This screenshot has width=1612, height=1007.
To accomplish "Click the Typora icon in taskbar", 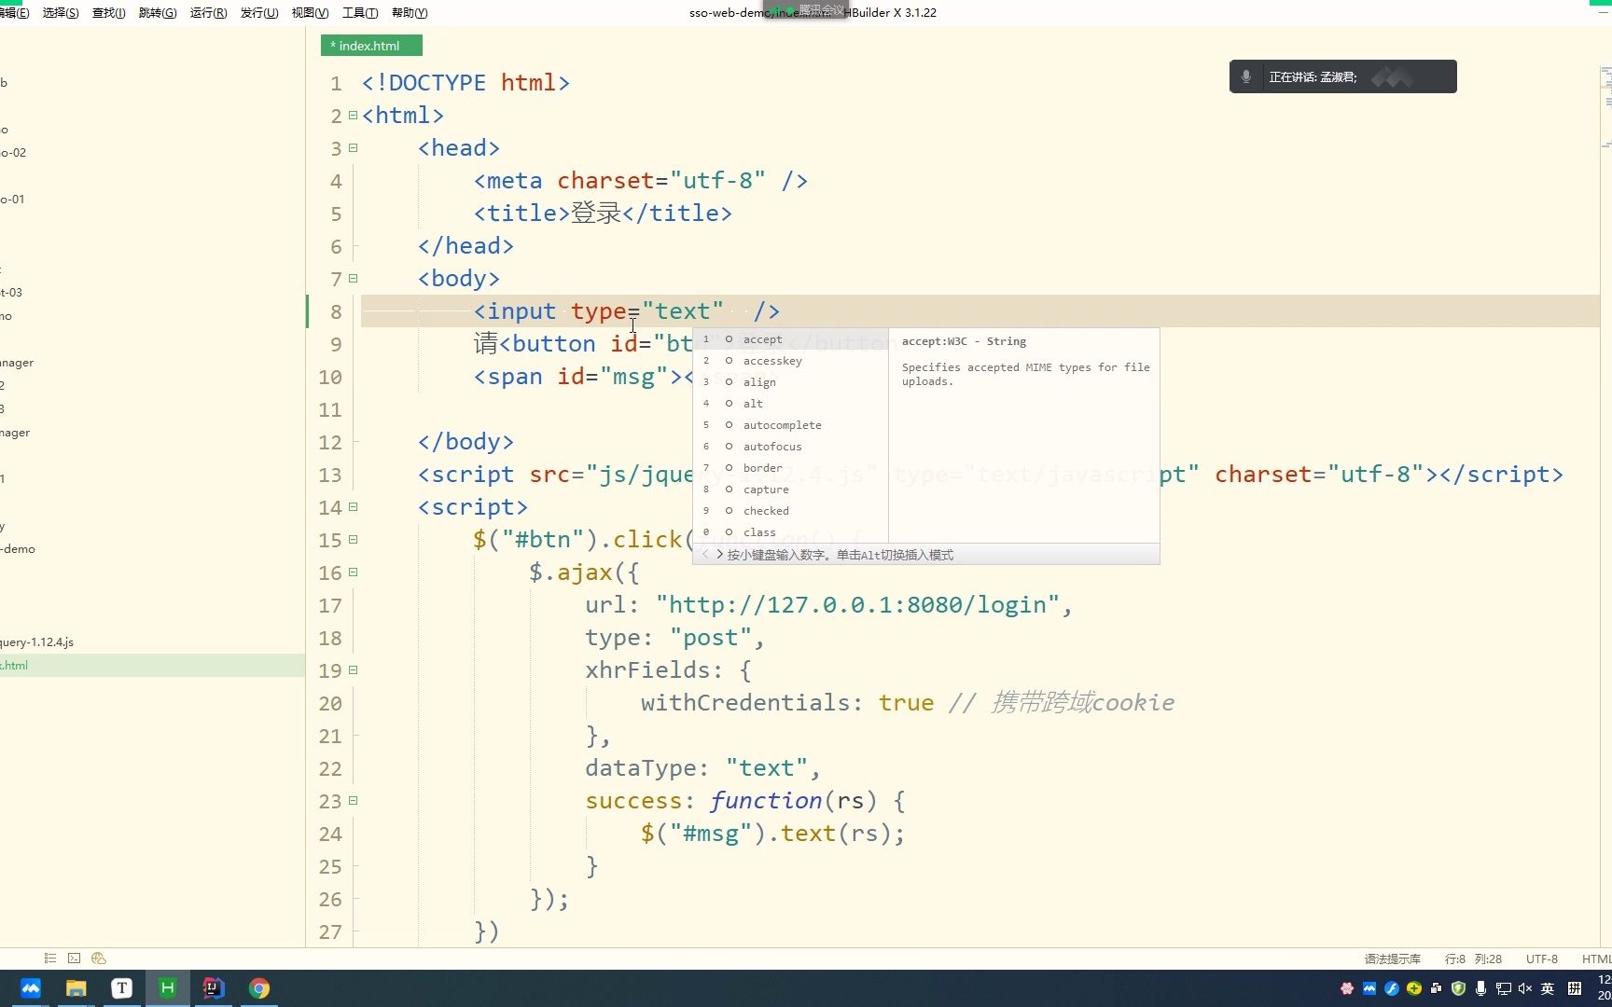I will click(x=122, y=988).
